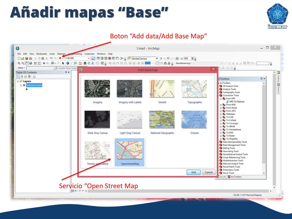Create a new map document
This screenshot has width=292, height=219.
pos(19,58)
